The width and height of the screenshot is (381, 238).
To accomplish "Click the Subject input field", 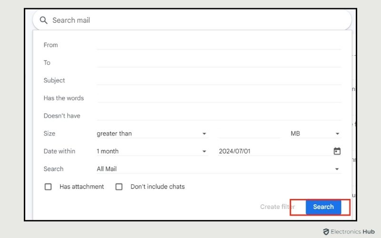I will 219,80.
